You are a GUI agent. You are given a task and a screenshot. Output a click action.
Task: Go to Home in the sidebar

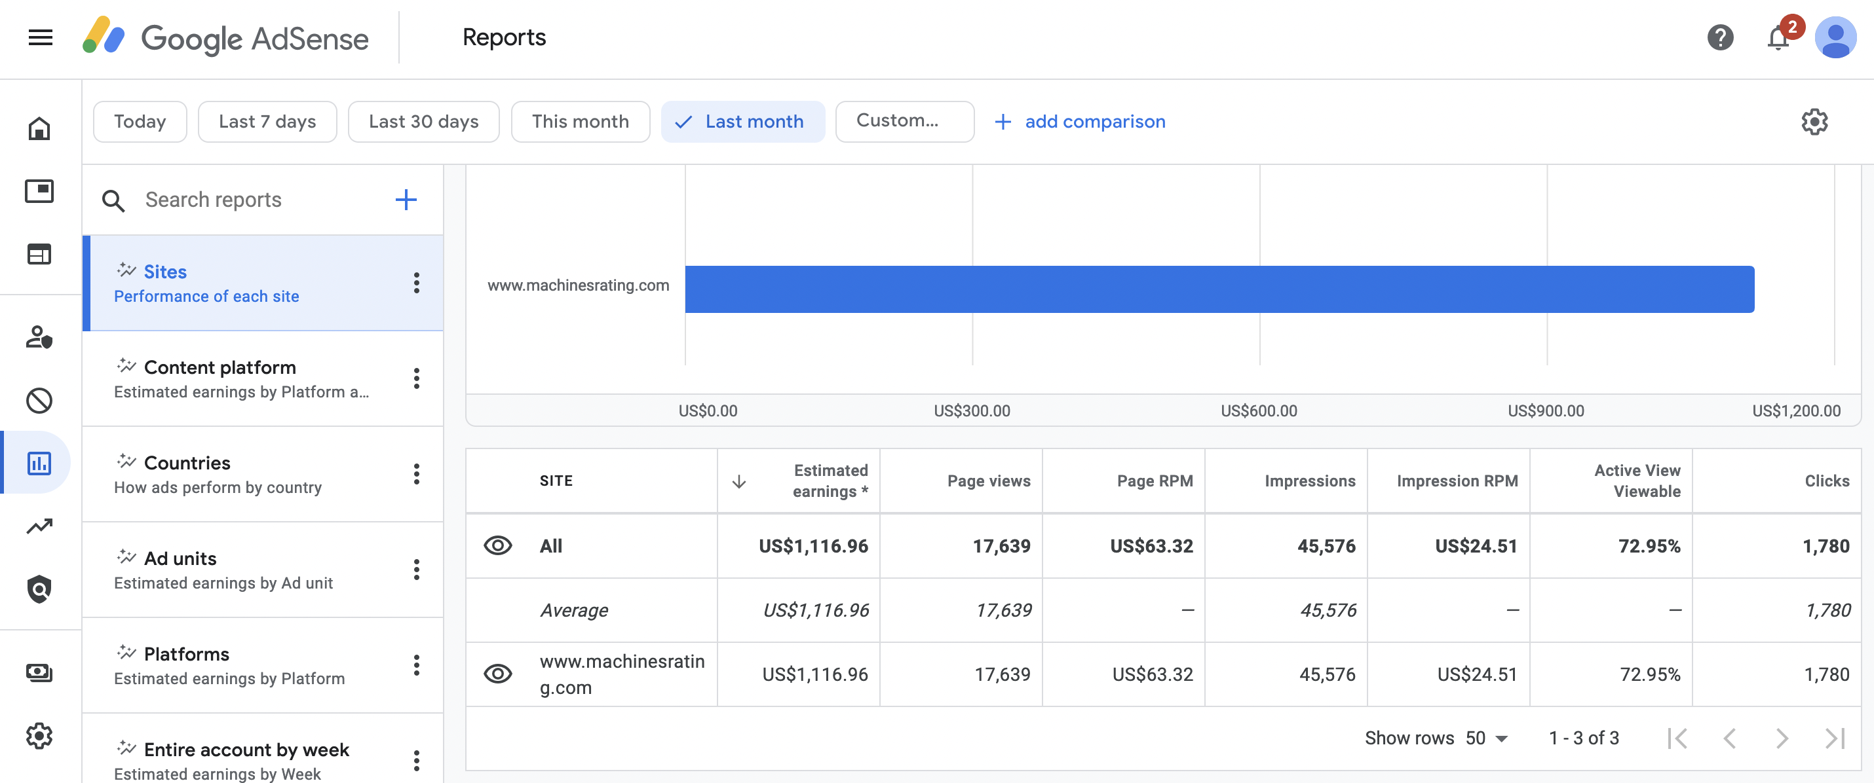tap(39, 129)
